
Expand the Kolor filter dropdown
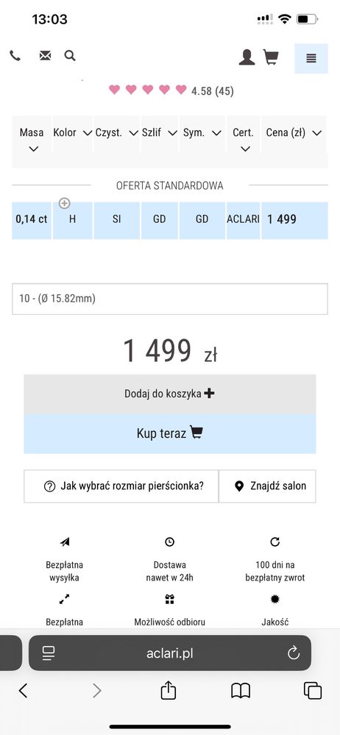click(72, 133)
